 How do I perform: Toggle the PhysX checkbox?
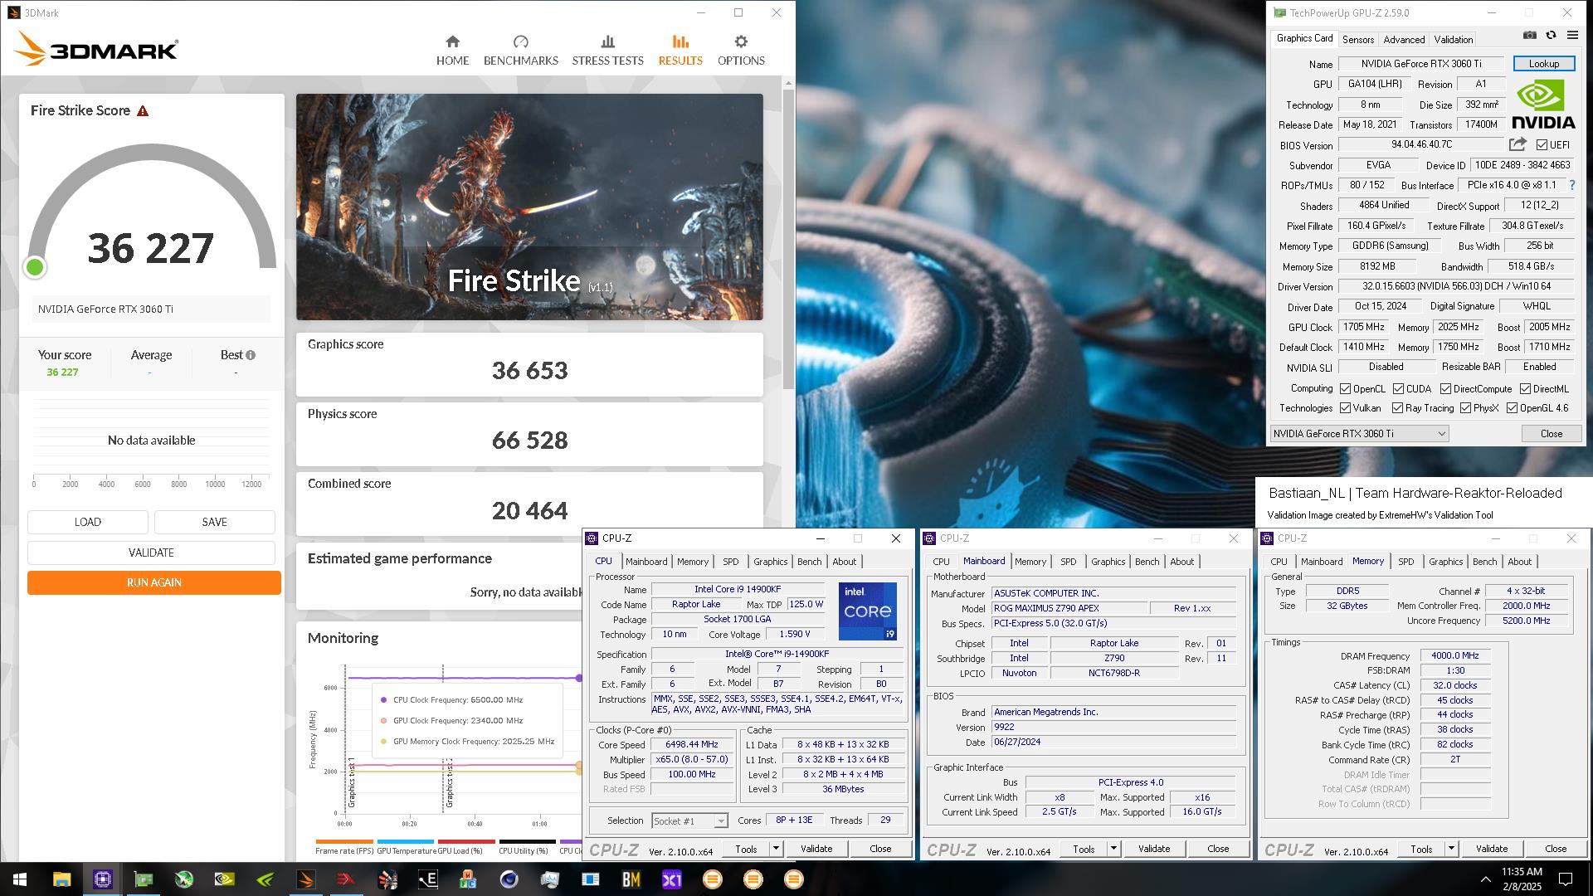pos(1466,408)
